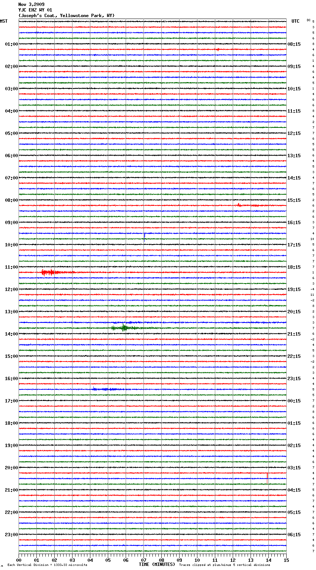The image size is (316, 570).
Task: Click the 08:15 UTC time label
Action: (294, 44)
